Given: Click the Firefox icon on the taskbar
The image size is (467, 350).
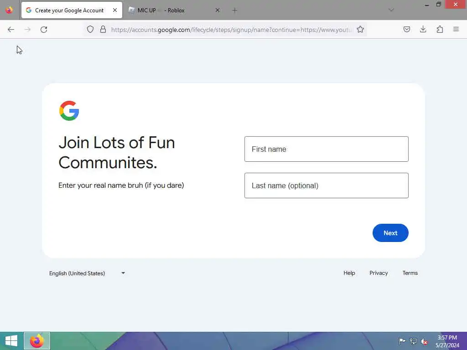Looking at the screenshot, I should pos(37,341).
